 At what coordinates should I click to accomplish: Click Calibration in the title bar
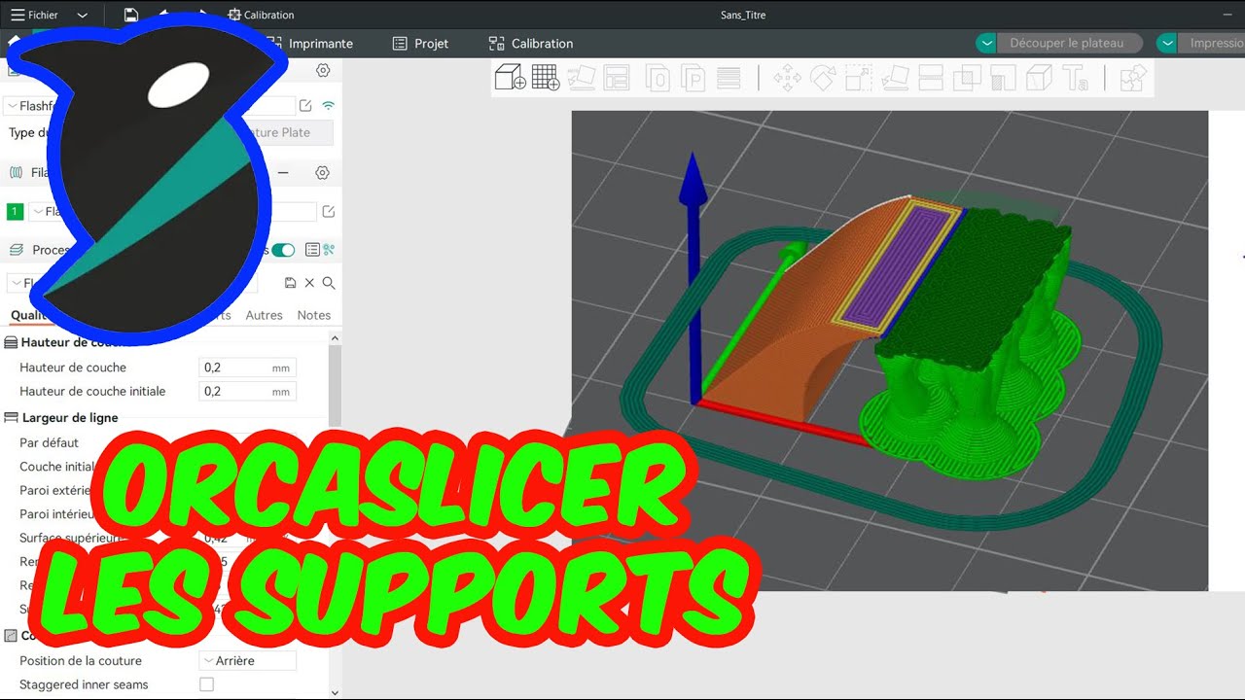(x=261, y=15)
